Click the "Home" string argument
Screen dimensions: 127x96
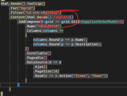point(98,76)
